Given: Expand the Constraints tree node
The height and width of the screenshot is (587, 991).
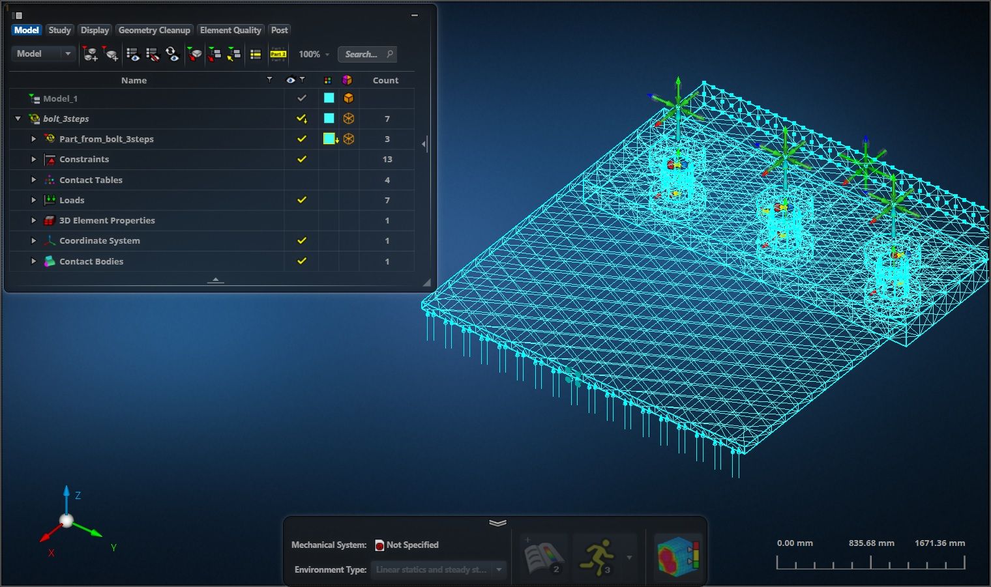Looking at the screenshot, I should [x=34, y=159].
